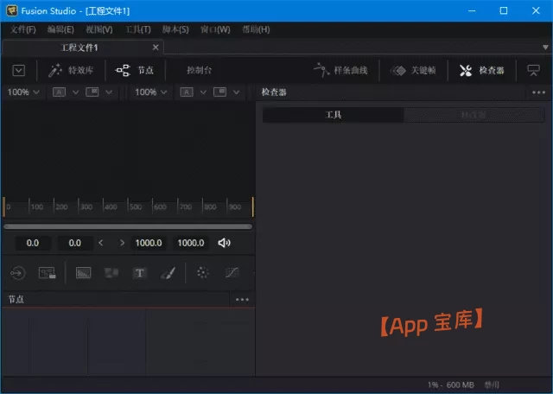Toggle the 控制台 console panel
Screen dimensions: 553x394
(x=200, y=70)
